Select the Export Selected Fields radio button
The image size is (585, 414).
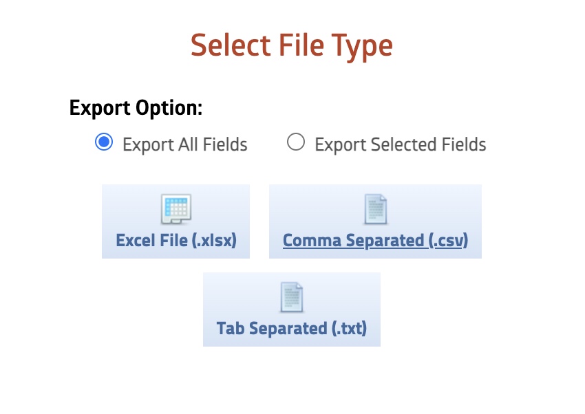(x=296, y=142)
